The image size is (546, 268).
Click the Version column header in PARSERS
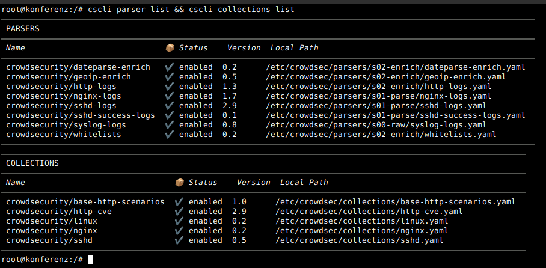(x=244, y=48)
